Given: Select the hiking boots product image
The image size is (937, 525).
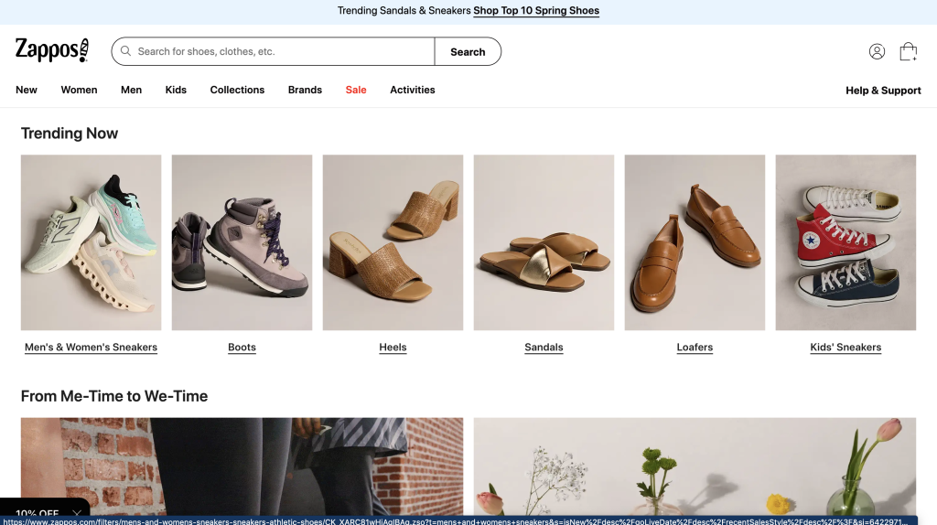Looking at the screenshot, I should point(242,242).
